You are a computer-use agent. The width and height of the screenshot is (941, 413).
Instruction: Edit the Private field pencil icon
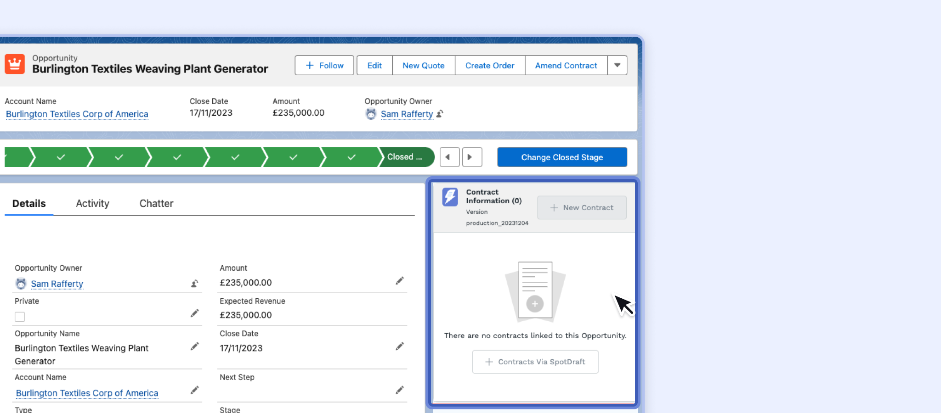pyautogui.click(x=195, y=313)
